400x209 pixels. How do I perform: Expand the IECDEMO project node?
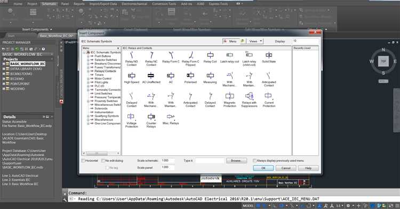[4, 79]
